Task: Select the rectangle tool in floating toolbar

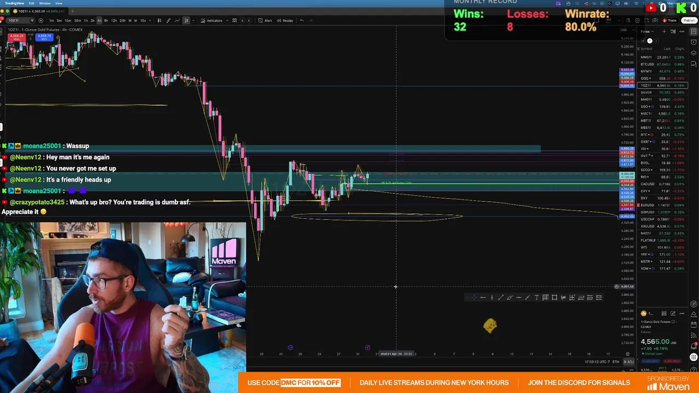Action: [554, 297]
